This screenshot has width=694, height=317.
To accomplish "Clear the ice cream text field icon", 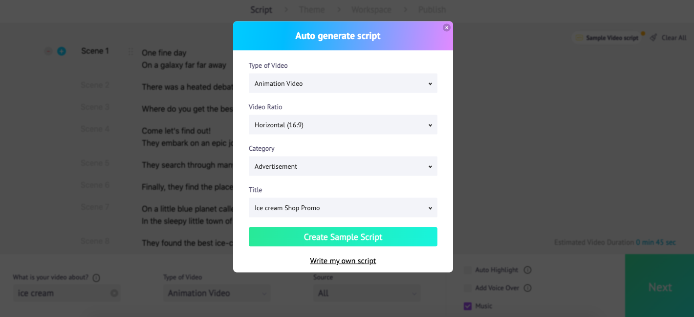I will tap(114, 293).
